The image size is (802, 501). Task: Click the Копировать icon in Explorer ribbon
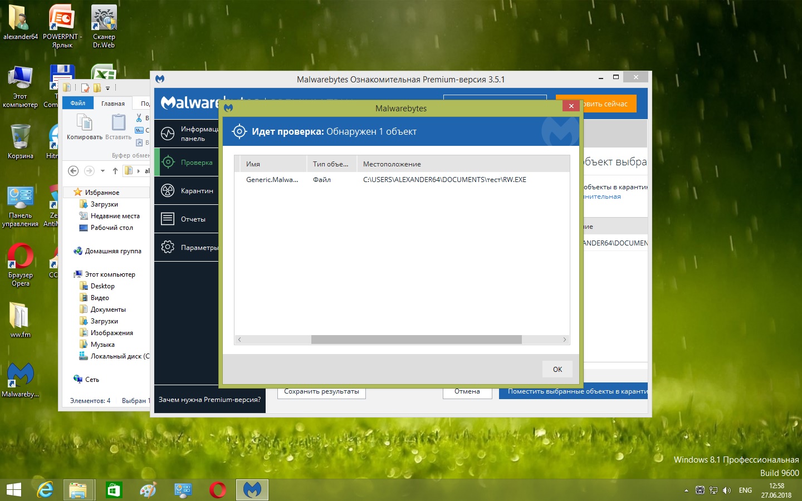(84, 122)
